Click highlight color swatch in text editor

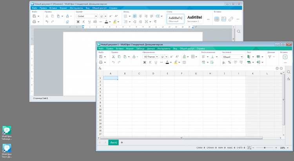pyautogui.click(x=115, y=22)
